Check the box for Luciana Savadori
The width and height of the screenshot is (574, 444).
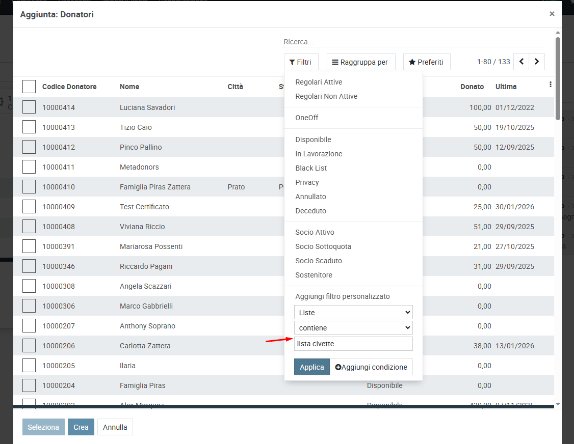29,107
